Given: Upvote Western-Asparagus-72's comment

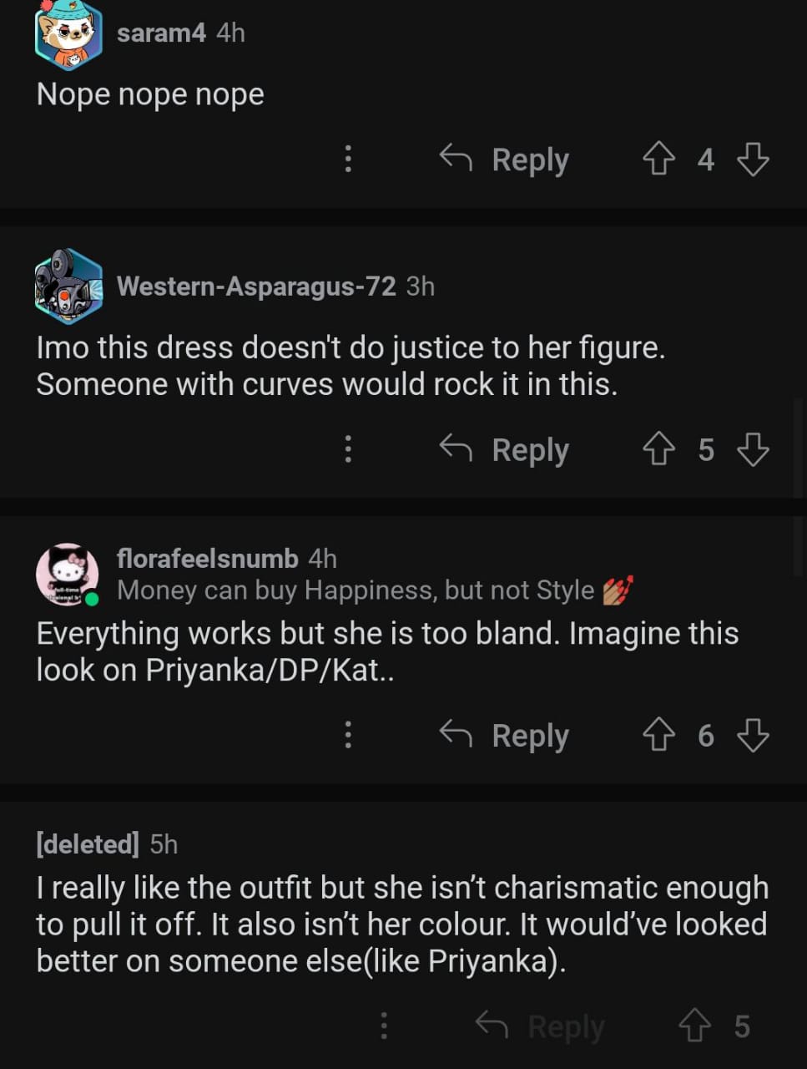Looking at the screenshot, I should click(658, 449).
